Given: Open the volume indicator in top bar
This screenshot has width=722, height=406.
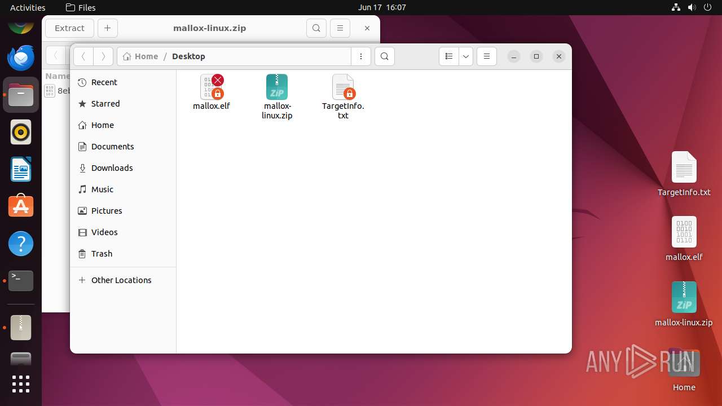Looking at the screenshot, I should click(x=692, y=7).
